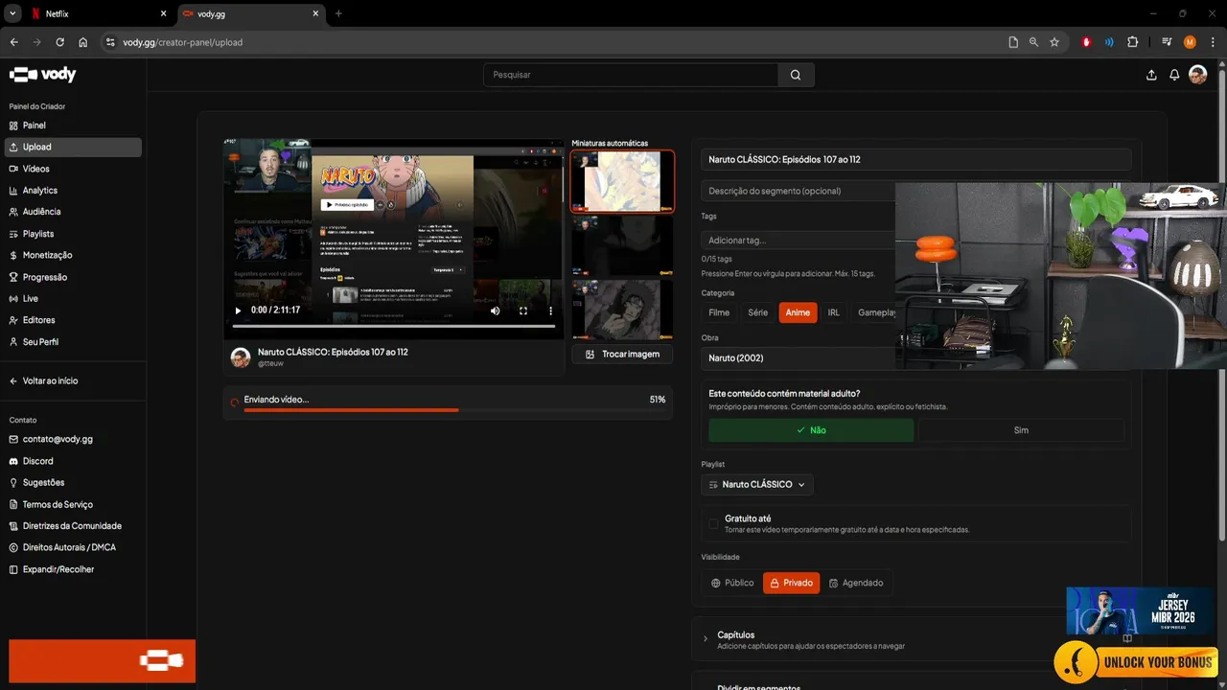Open Editores in creator panel
The width and height of the screenshot is (1227, 690).
(x=73, y=320)
